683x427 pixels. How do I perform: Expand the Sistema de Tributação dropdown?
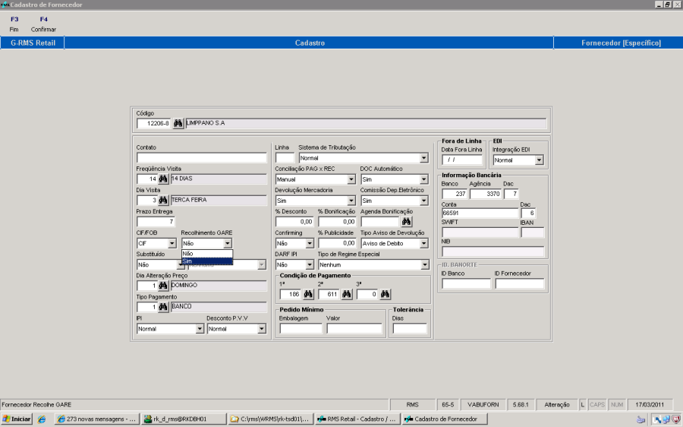click(x=424, y=158)
